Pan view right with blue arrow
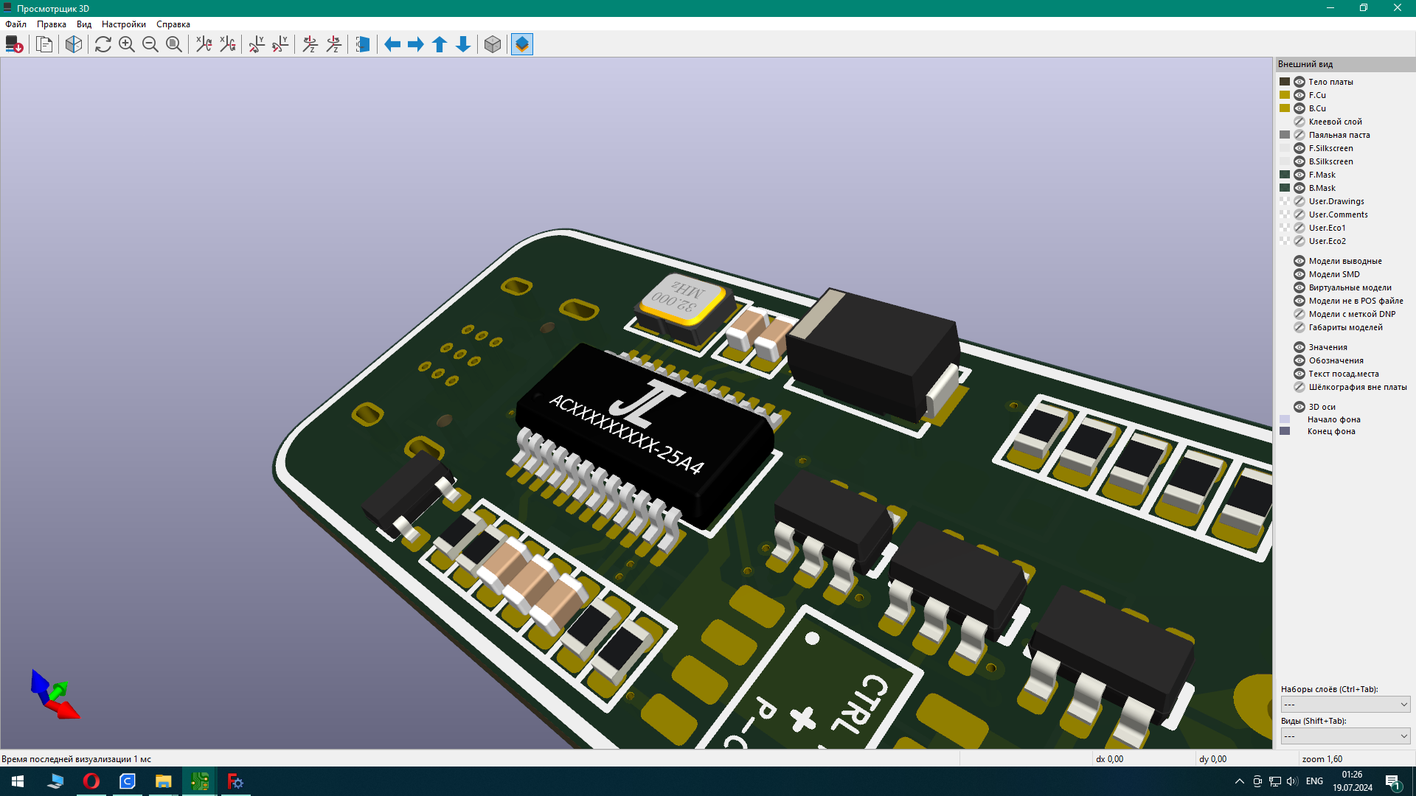The image size is (1416, 796). click(x=416, y=44)
